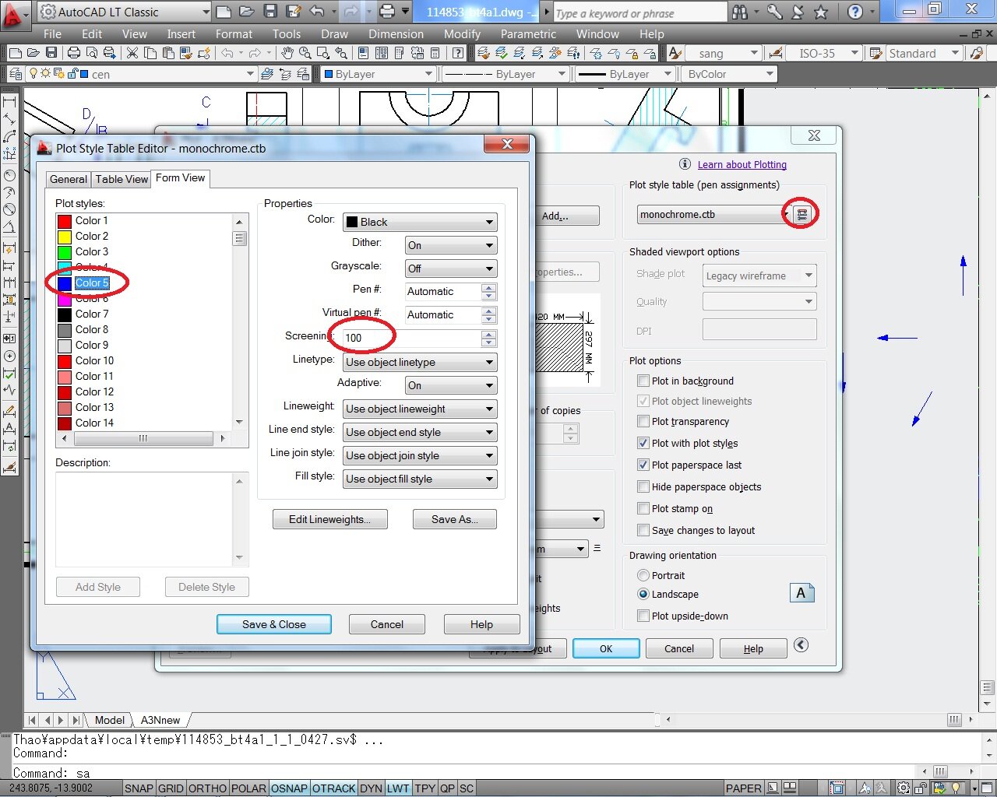Click the Save & Close button
The image size is (997, 797).
[x=273, y=624]
